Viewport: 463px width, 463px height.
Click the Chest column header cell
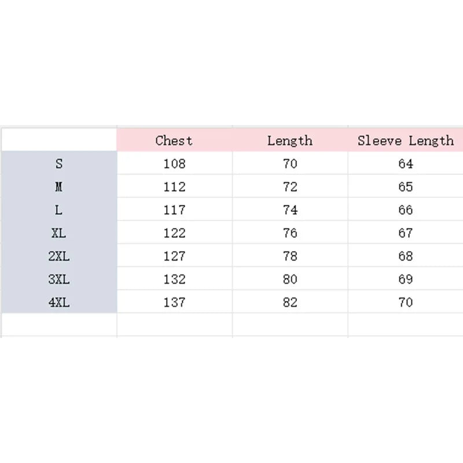point(174,140)
